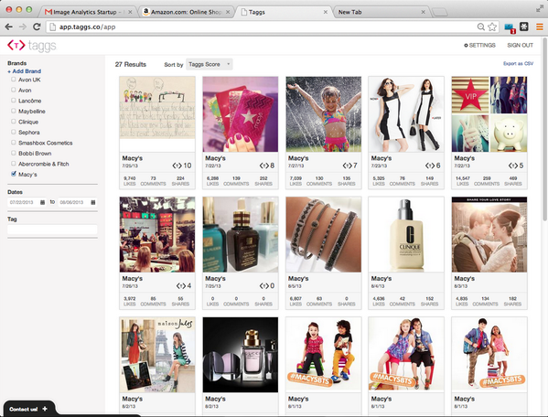548x417 pixels.
Task: Open the VIP collage post thumbnail
Action: point(489,114)
